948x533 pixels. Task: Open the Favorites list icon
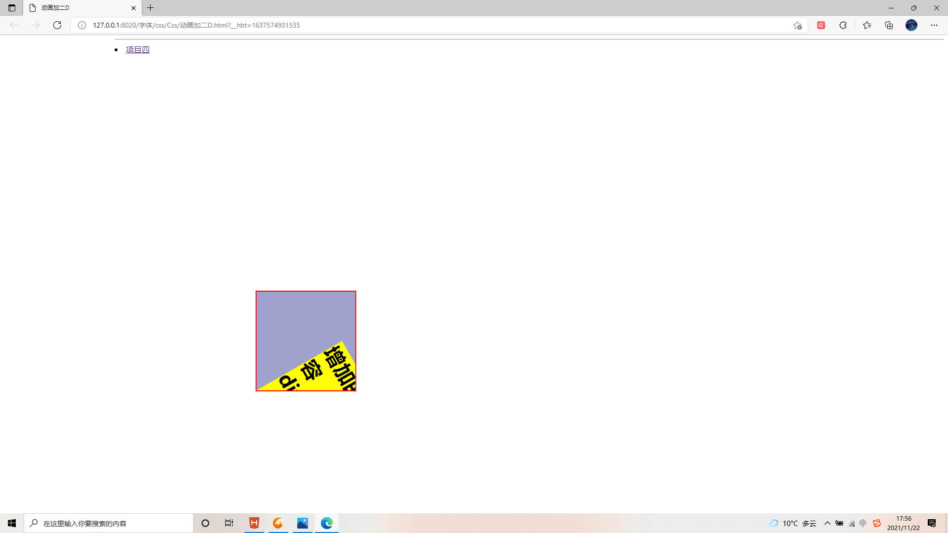coord(867,25)
